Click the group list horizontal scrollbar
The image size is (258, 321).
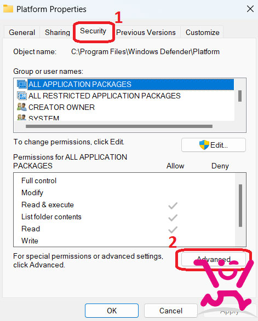tap(119, 126)
